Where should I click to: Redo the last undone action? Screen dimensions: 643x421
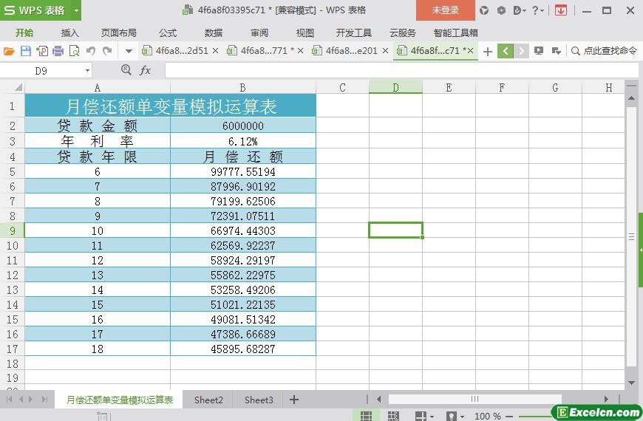[107, 51]
